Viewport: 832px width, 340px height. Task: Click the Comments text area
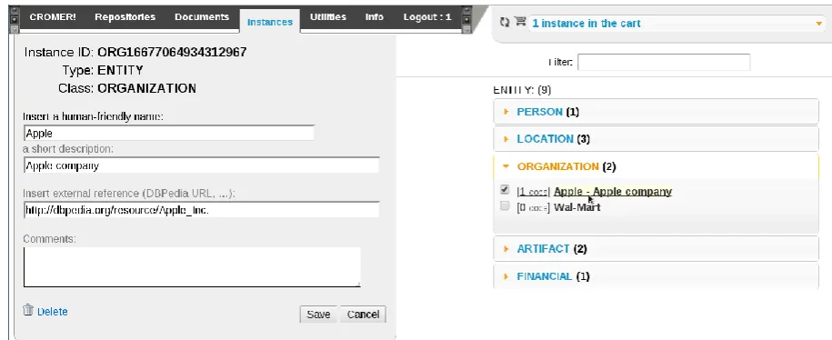[x=192, y=266]
